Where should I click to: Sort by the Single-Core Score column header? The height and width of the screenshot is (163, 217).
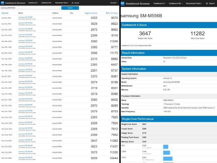point(91,13)
